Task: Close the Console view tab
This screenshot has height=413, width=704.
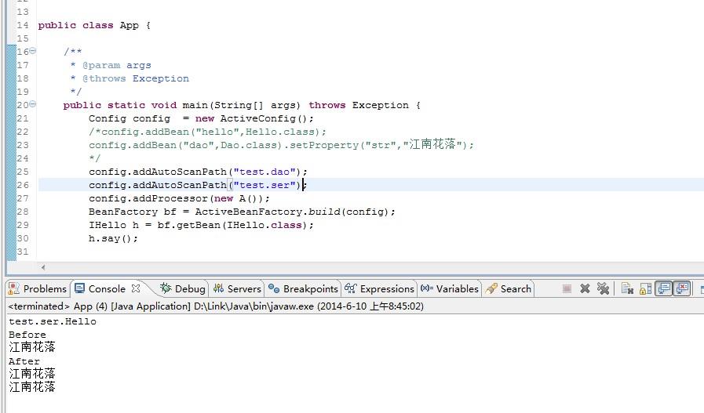Action: click(x=136, y=288)
